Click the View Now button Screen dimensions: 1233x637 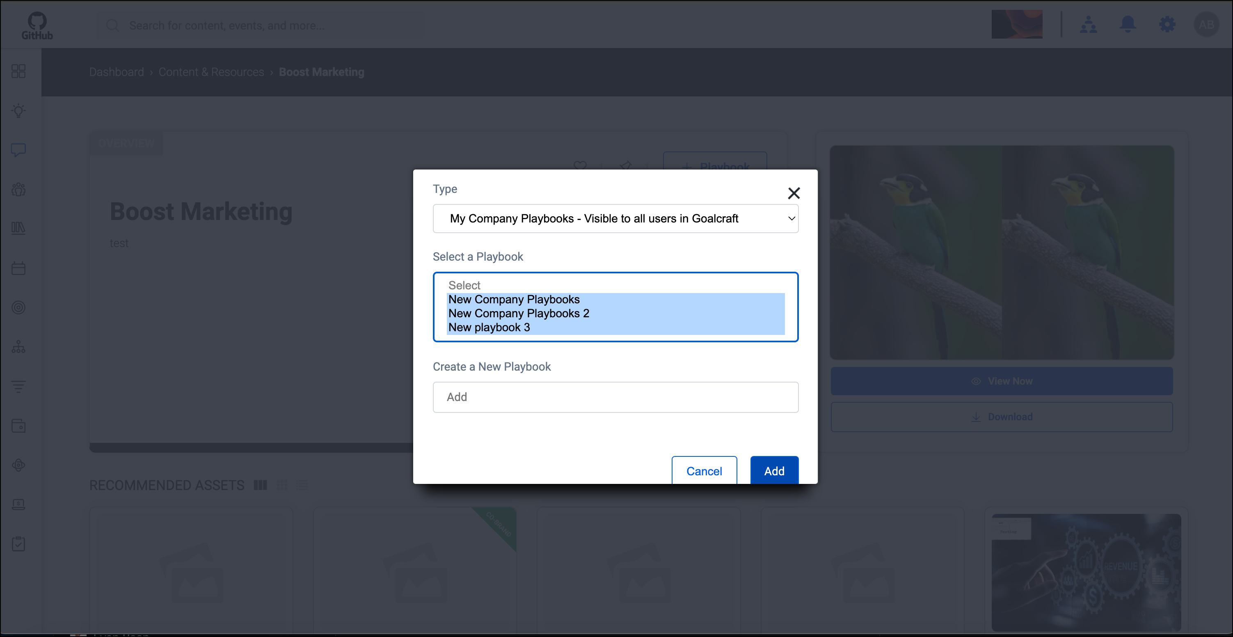1001,381
